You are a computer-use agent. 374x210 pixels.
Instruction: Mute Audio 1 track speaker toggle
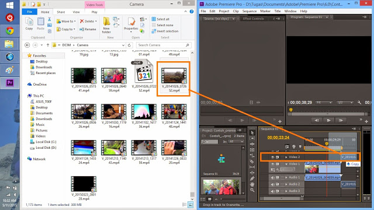click(x=273, y=177)
